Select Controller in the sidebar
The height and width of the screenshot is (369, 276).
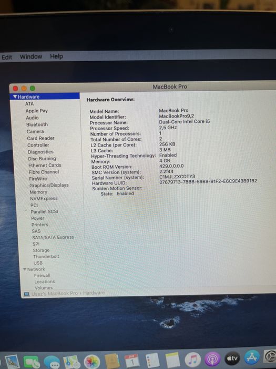pos(38,145)
